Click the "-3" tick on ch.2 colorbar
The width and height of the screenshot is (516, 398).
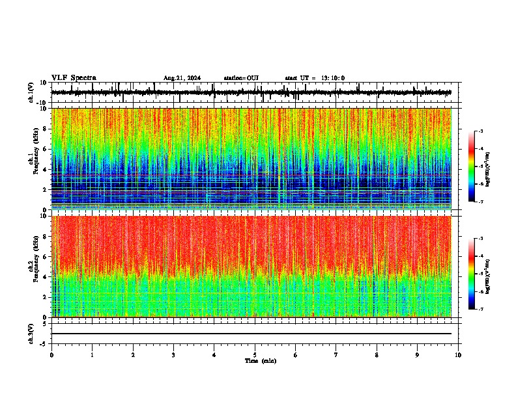[x=481, y=239]
